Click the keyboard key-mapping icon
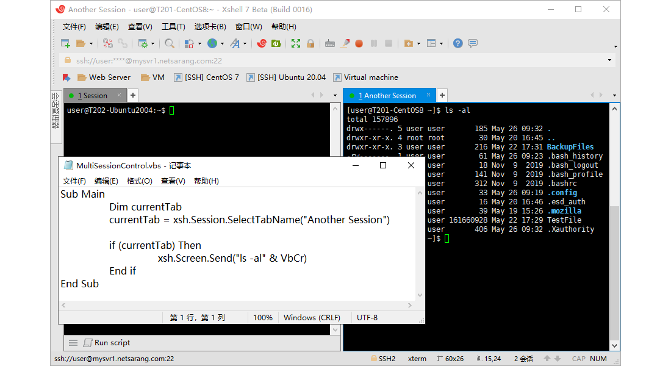The height and width of the screenshot is (366, 671). [x=329, y=43]
